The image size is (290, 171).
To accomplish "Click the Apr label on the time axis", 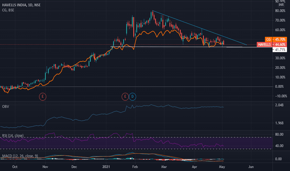I will tap(194, 167).
